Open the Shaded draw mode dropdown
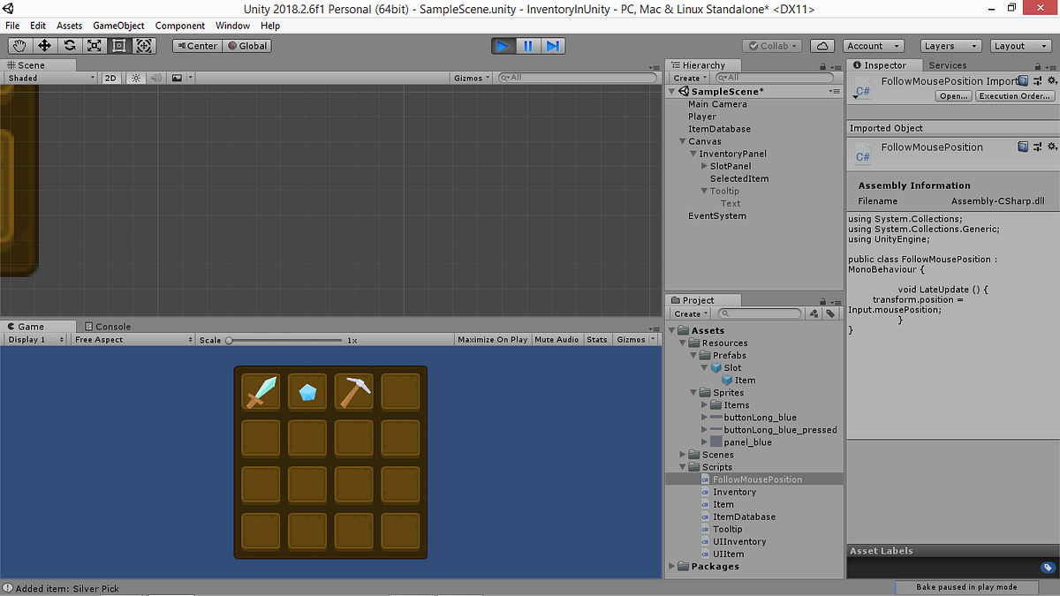The width and height of the screenshot is (1060, 596). tap(49, 77)
